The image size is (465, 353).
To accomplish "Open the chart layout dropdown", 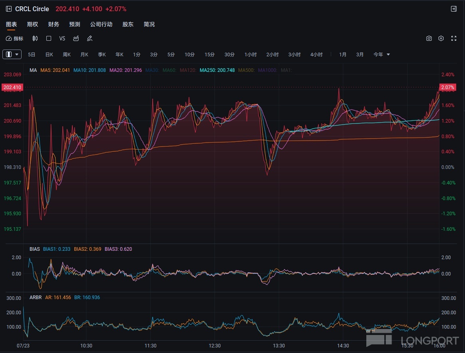I will pos(12,55).
